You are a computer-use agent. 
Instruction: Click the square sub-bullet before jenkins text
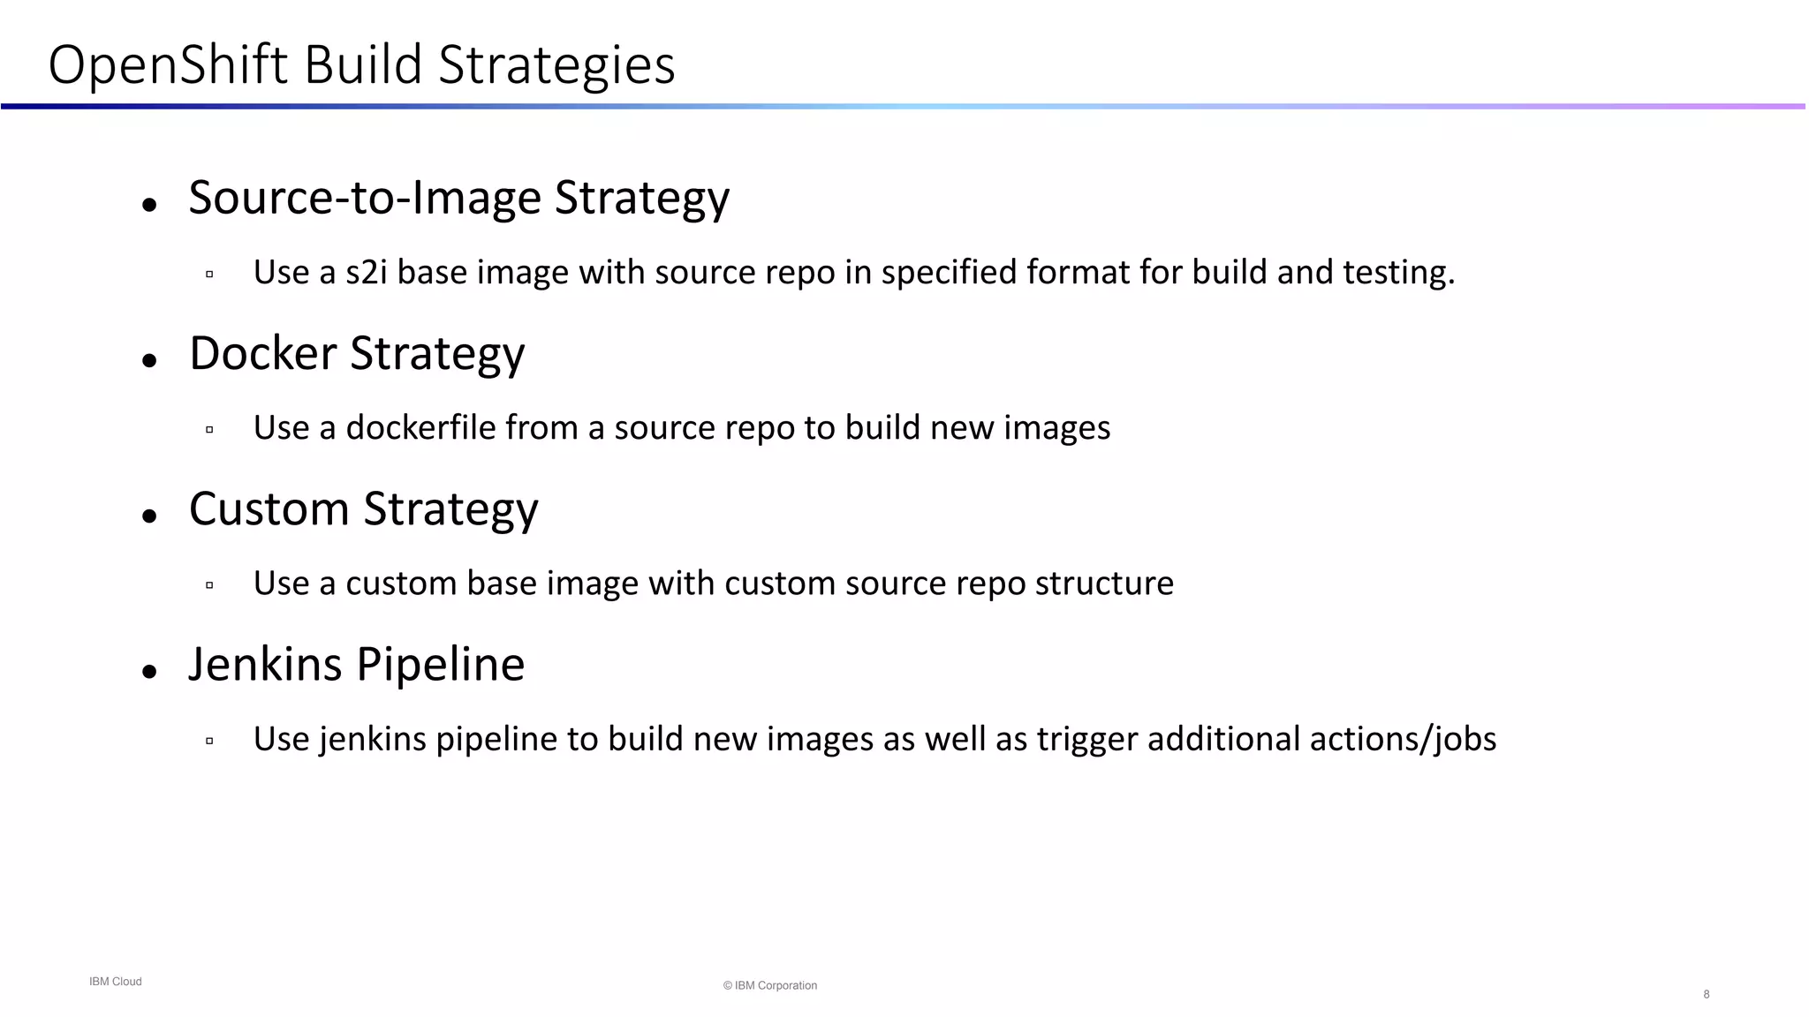209,741
